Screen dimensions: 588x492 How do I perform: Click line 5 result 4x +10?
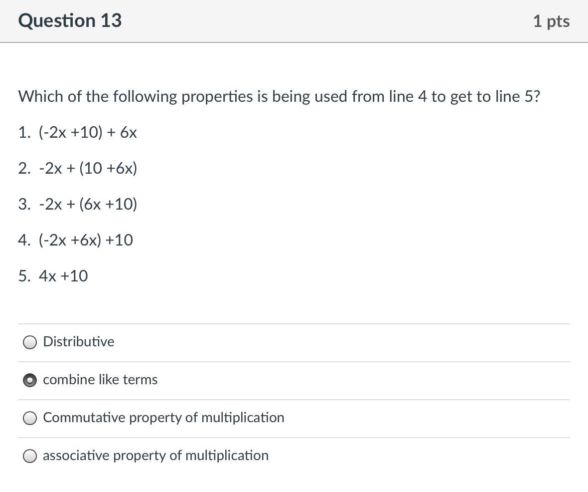(x=63, y=276)
